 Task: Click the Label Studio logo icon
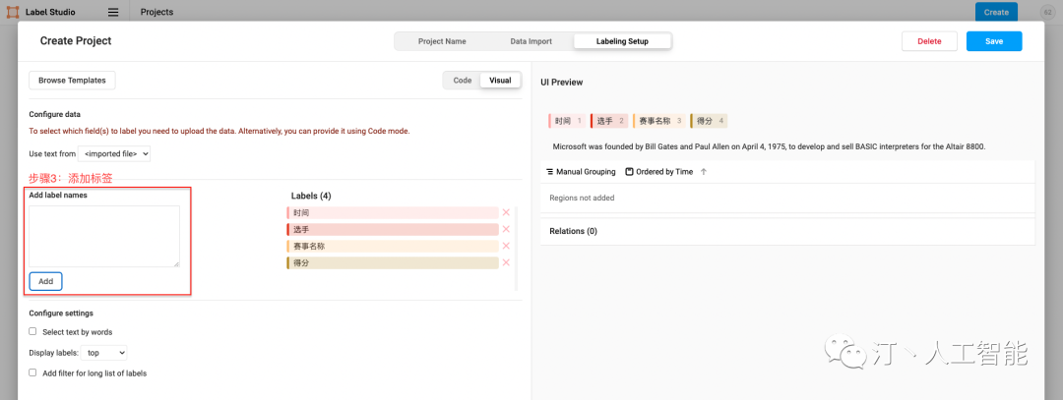coord(13,12)
